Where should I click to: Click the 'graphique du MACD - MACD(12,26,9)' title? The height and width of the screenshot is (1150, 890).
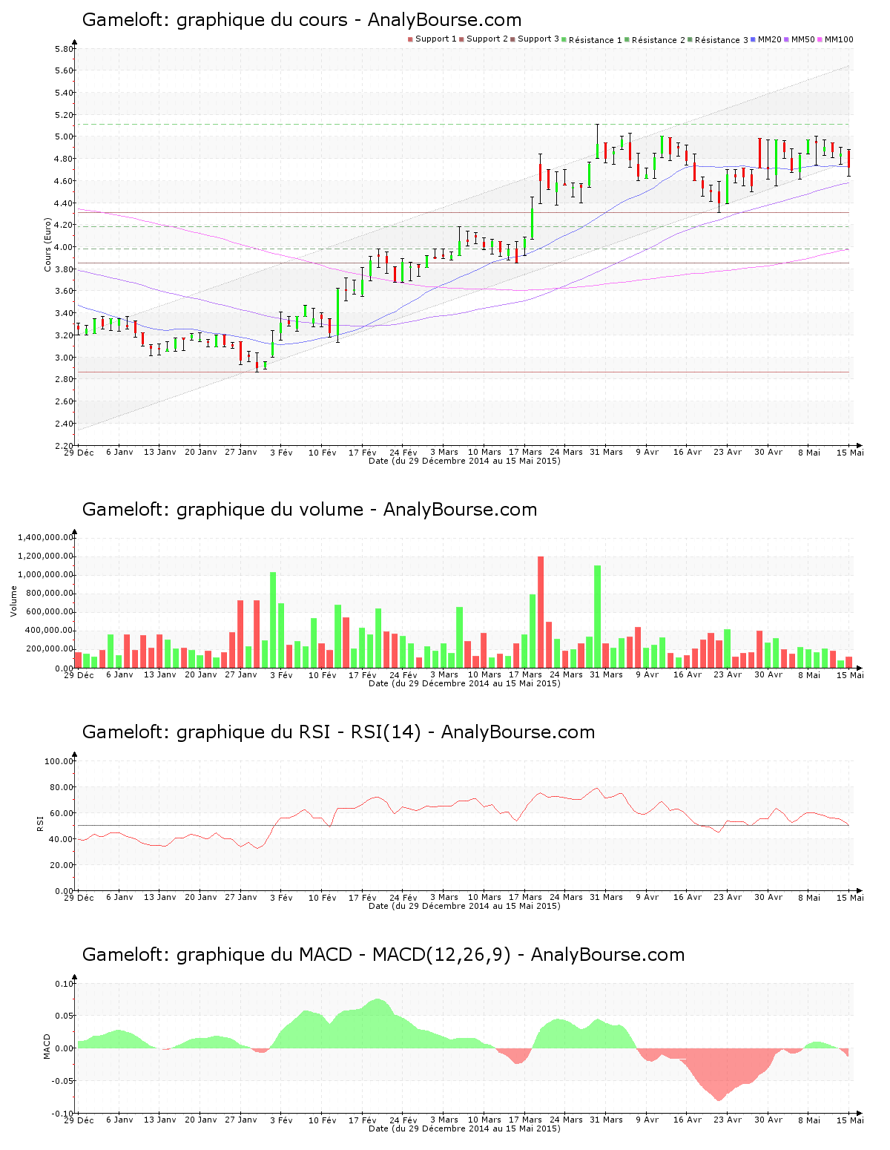tap(343, 955)
